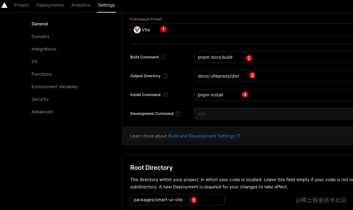Viewport: 353px width, 210px height.
Task: Open Environment Variables settings
Action: [55, 87]
